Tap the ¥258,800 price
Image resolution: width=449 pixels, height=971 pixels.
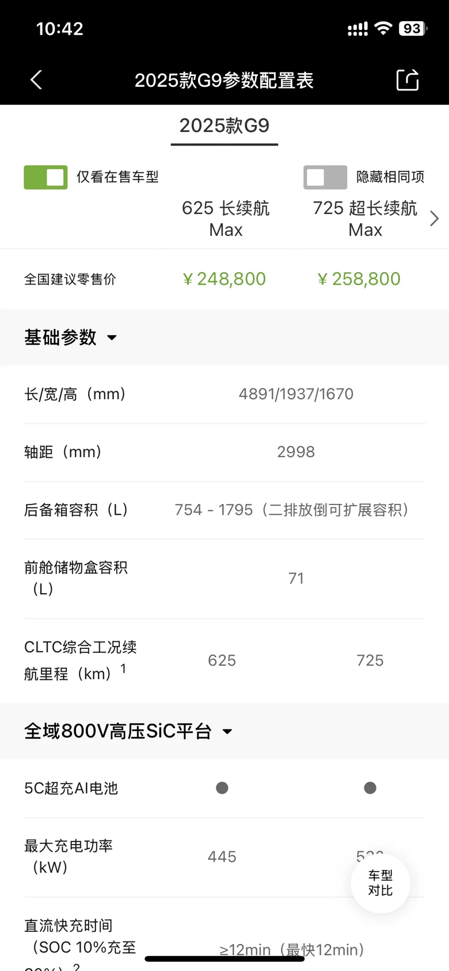click(x=359, y=279)
